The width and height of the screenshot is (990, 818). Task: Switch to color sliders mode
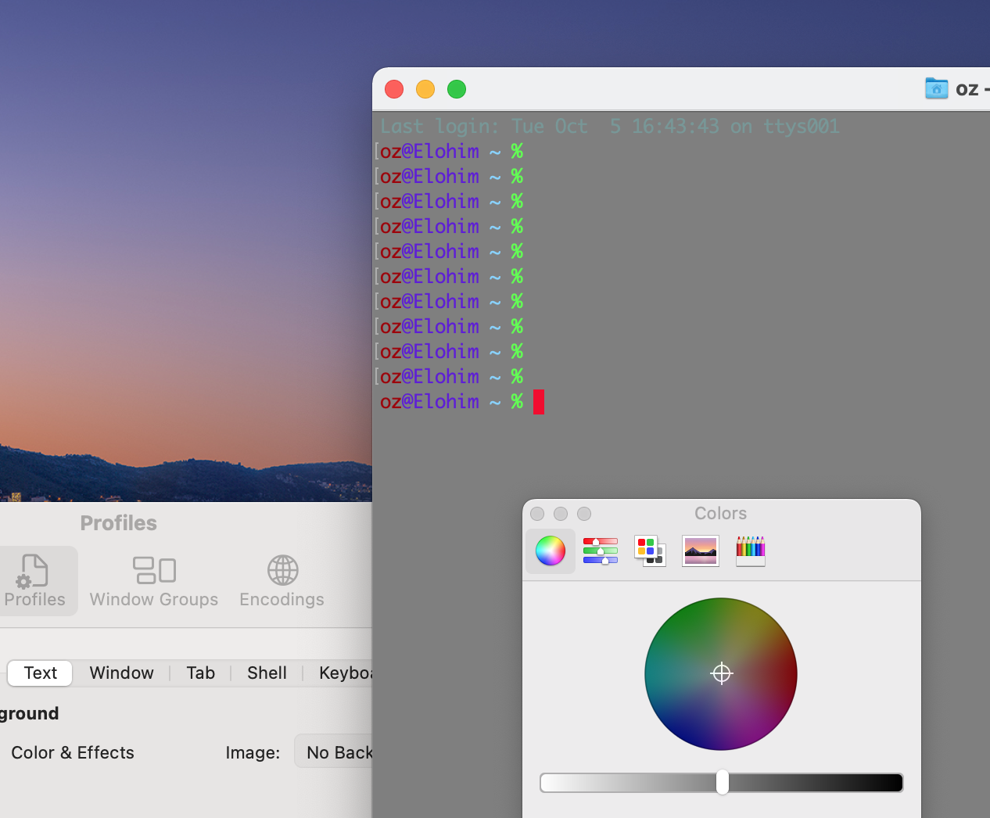click(x=601, y=551)
